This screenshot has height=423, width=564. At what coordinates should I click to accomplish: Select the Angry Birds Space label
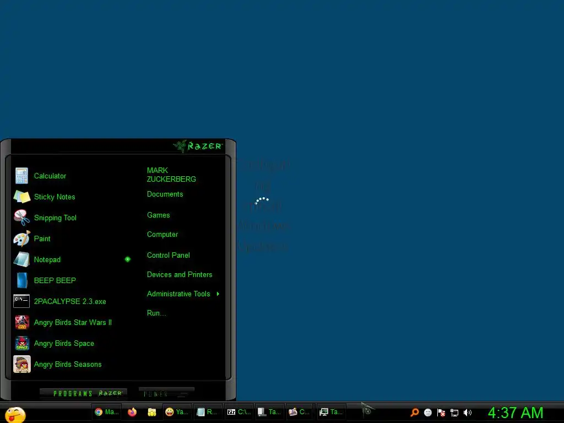[64, 344]
